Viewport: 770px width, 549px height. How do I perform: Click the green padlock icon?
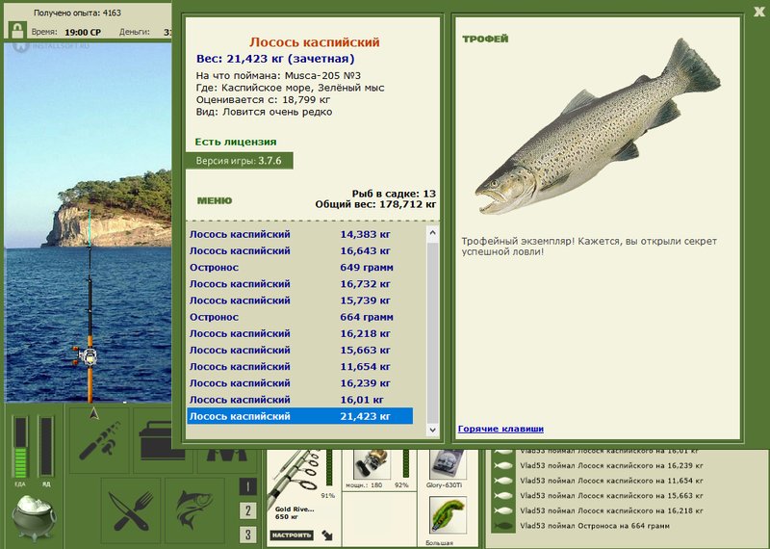click(16, 29)
